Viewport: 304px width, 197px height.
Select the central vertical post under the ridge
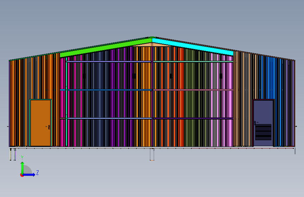(x=152, y=95)
